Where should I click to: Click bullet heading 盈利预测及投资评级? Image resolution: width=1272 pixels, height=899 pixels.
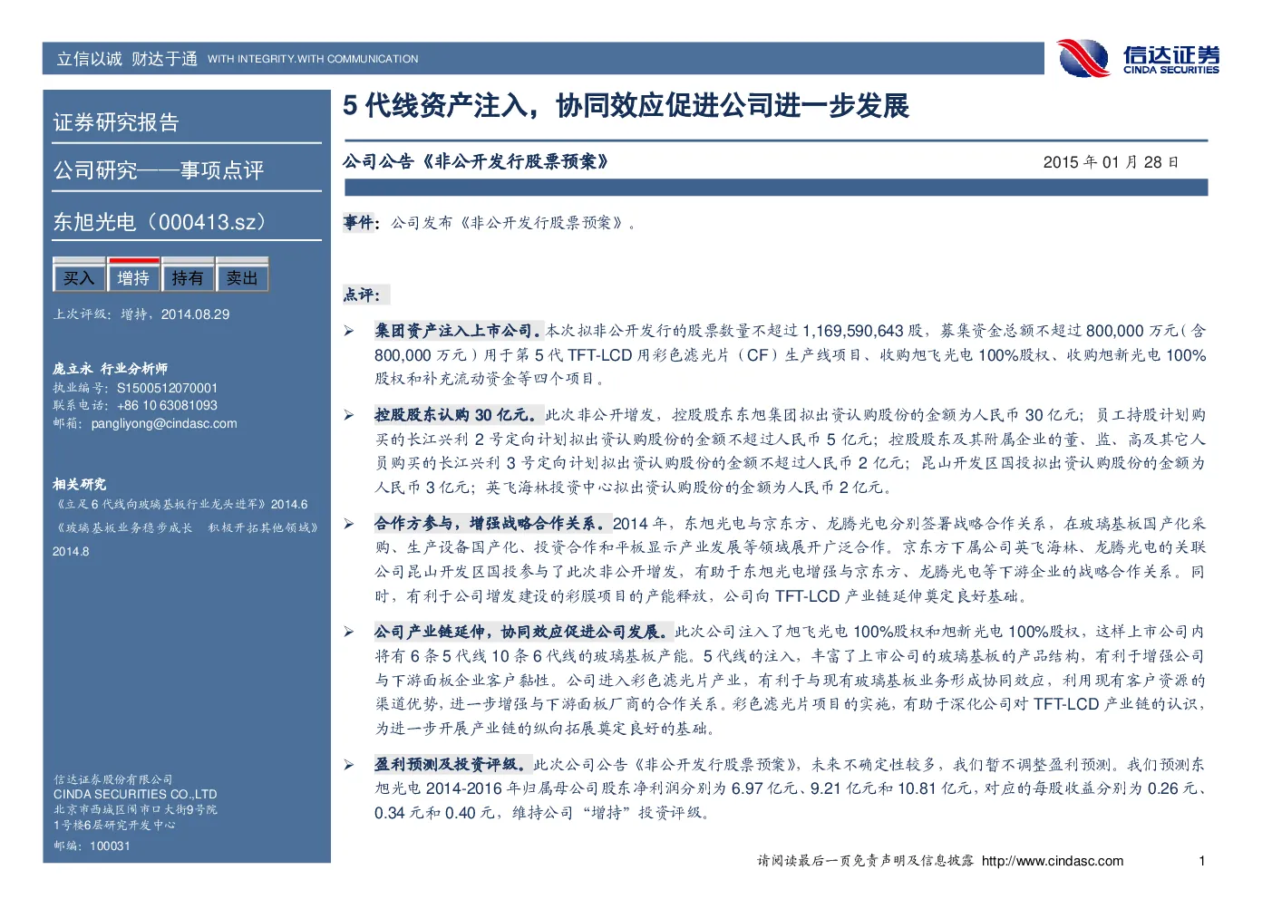tap(452, 765)
